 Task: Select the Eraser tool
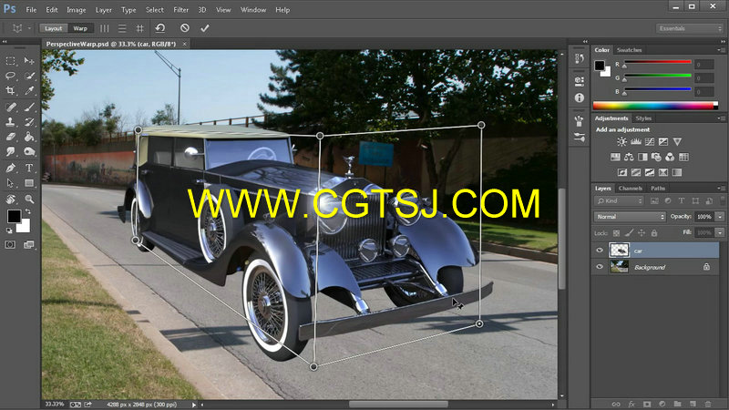[x=10, y=137]
